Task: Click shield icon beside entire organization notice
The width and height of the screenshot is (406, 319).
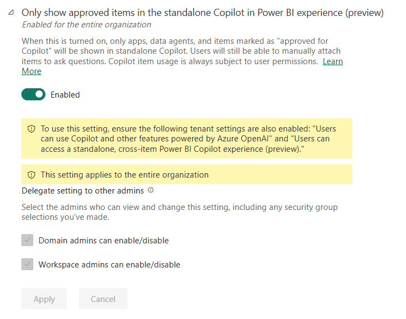Action: coord(31,175)
